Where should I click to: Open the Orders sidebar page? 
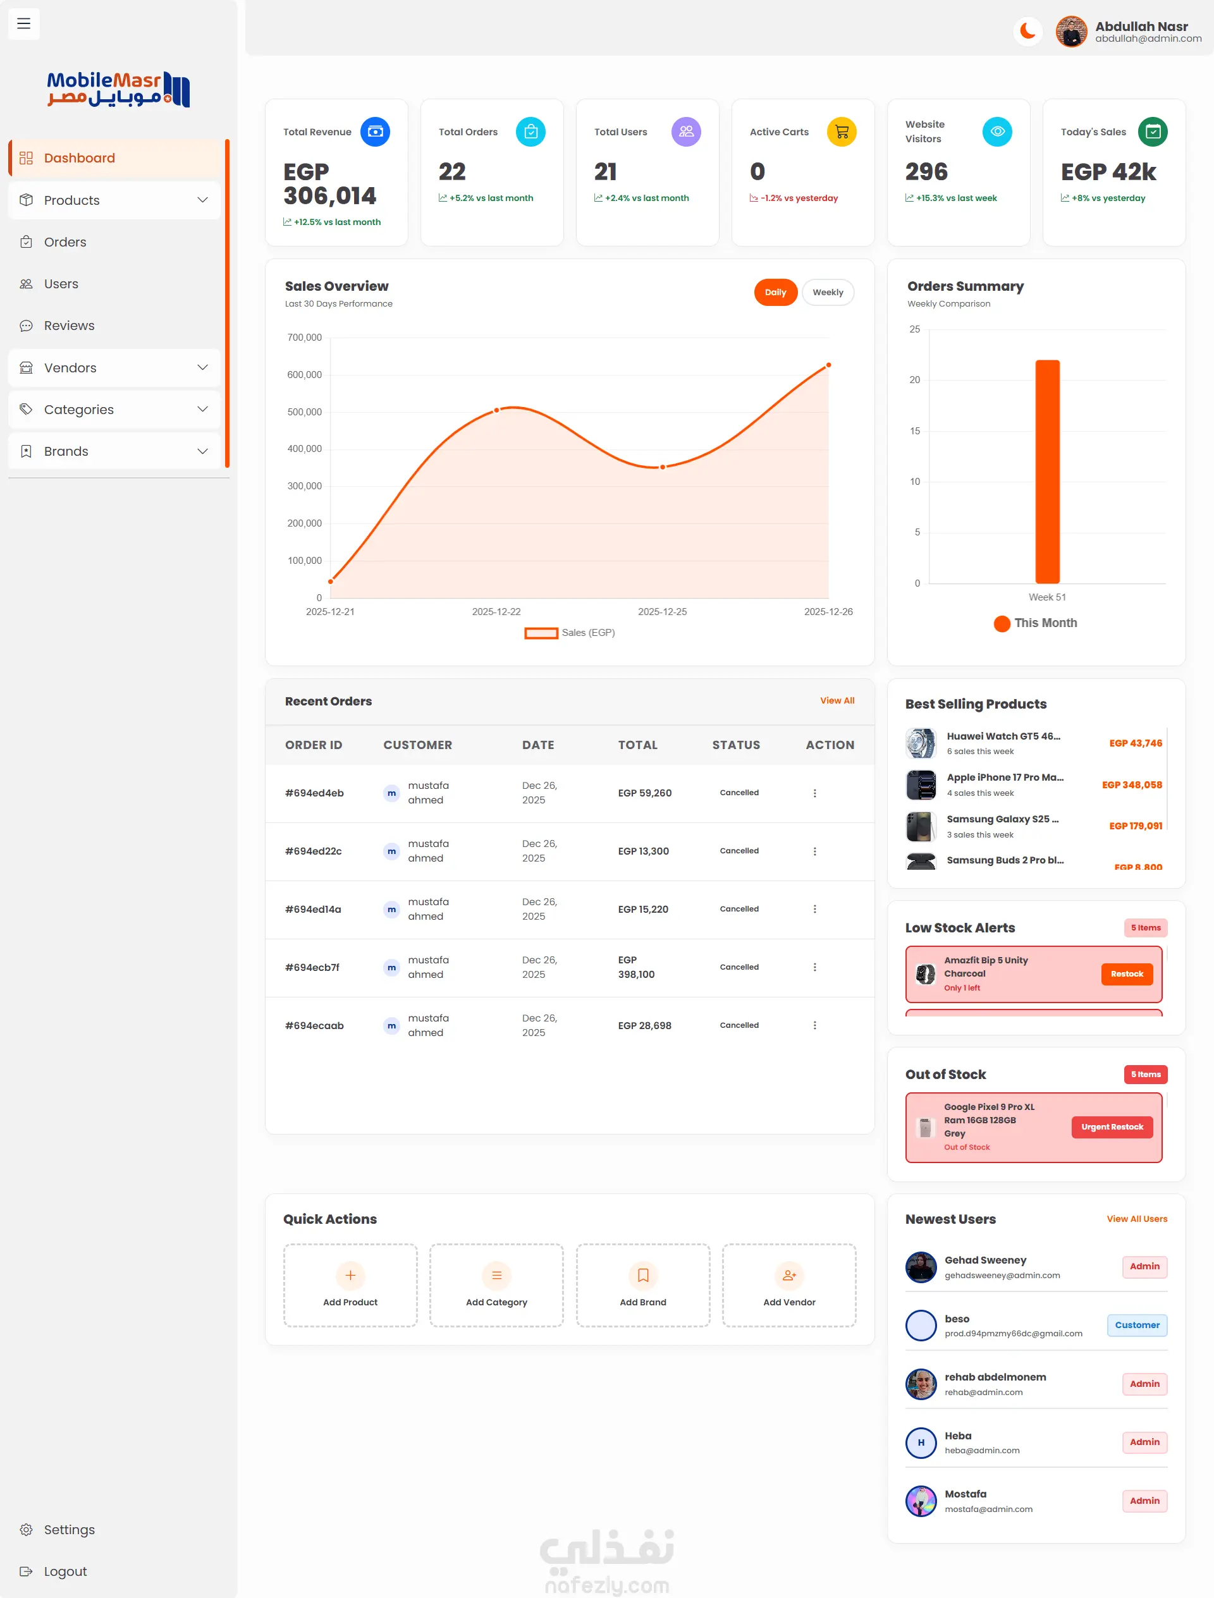click(x=65, y=242)
